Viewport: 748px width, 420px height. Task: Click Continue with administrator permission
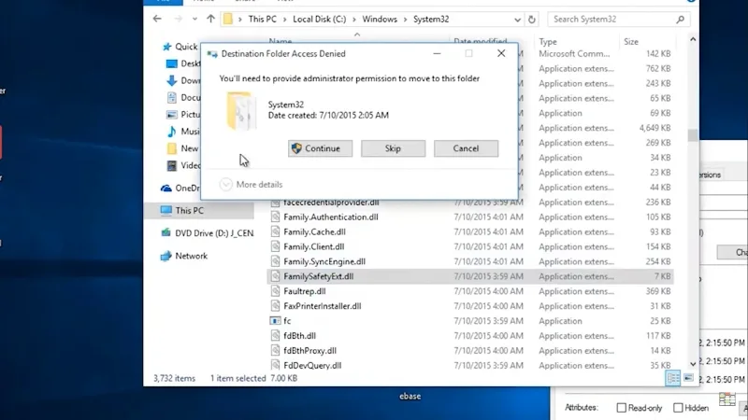pos(320,148)
